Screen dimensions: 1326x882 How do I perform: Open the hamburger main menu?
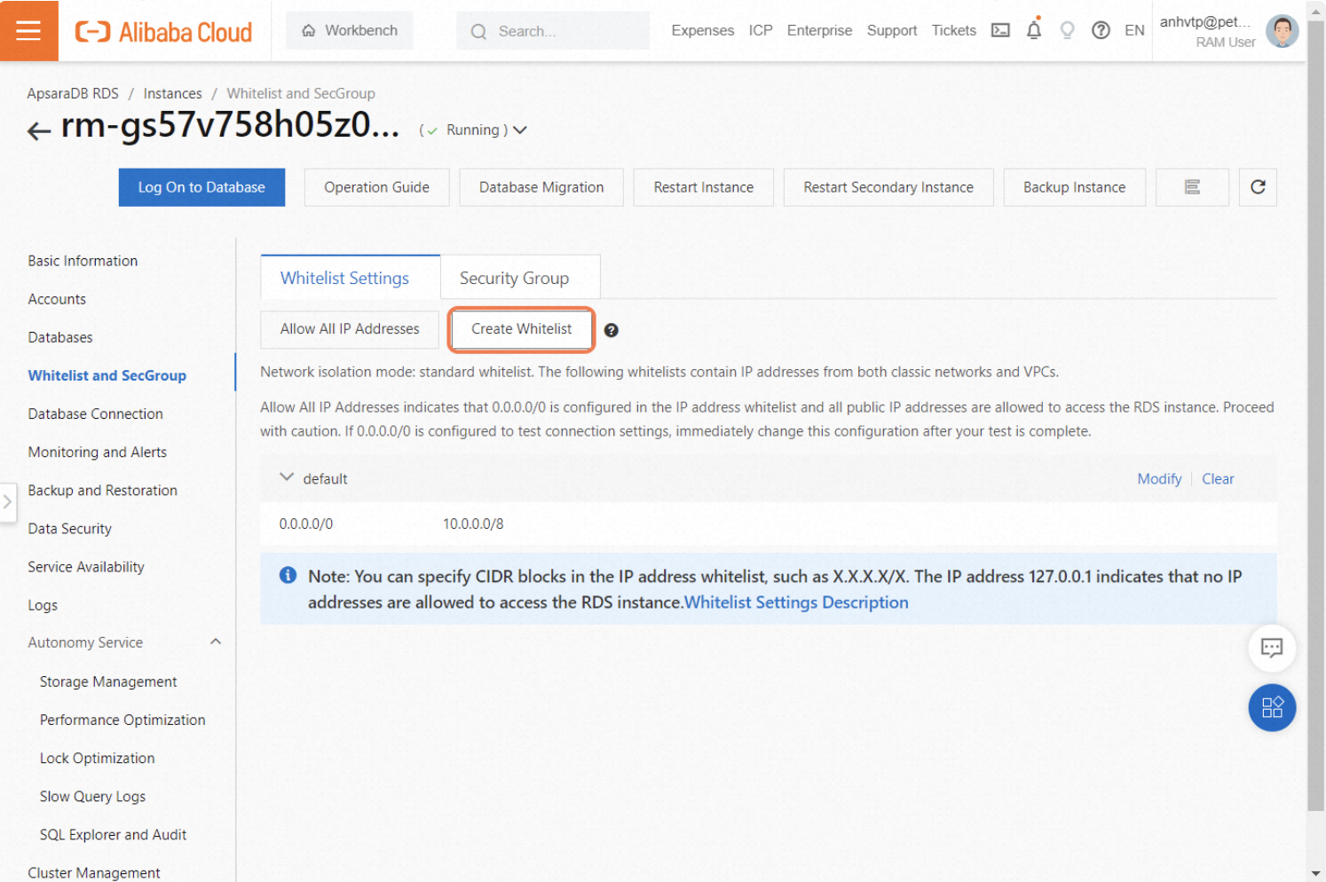[28, 30]
